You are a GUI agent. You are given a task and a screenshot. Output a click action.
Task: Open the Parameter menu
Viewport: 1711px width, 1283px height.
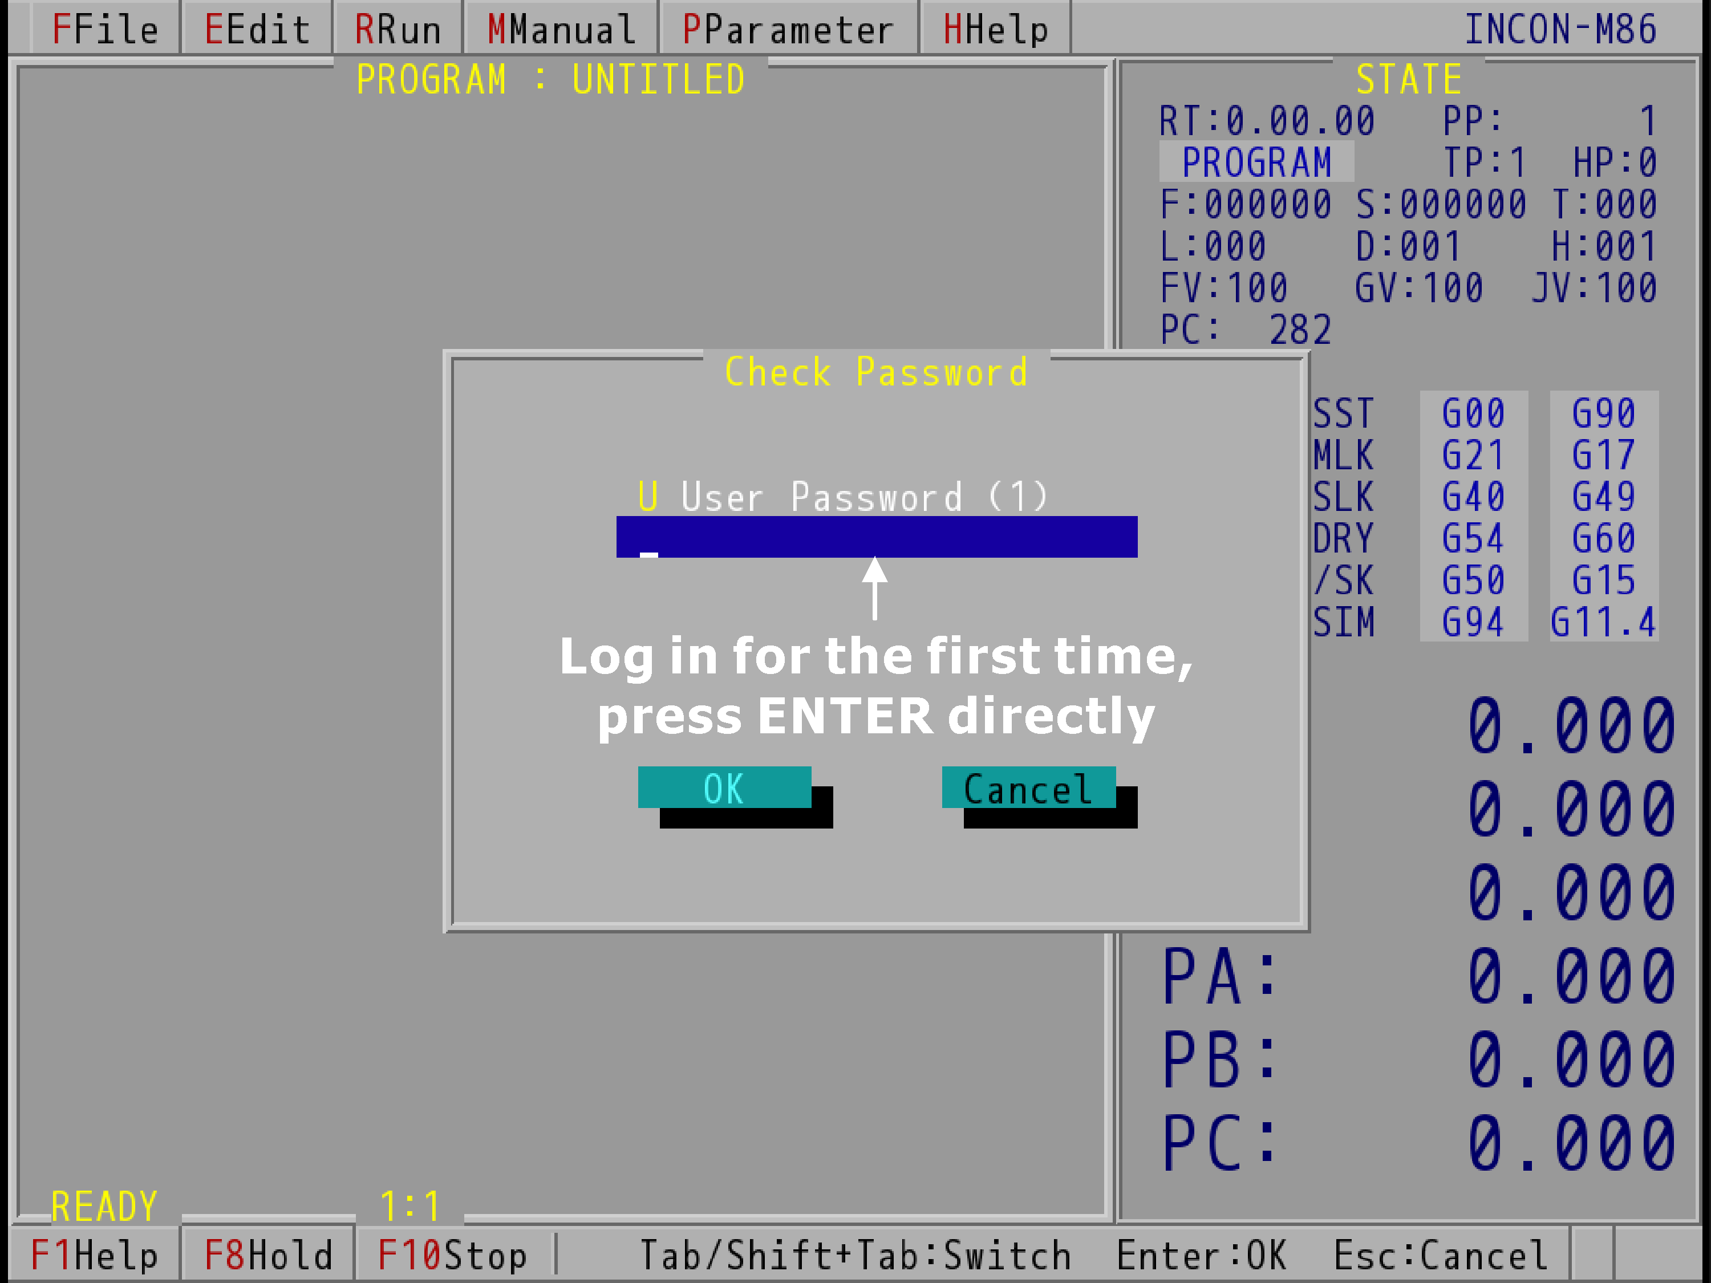point(788,30)
